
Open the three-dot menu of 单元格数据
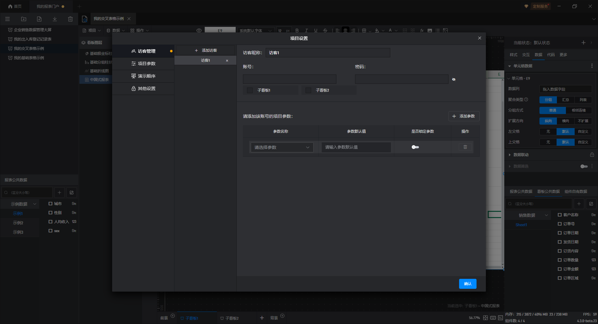tap(592, 66)
